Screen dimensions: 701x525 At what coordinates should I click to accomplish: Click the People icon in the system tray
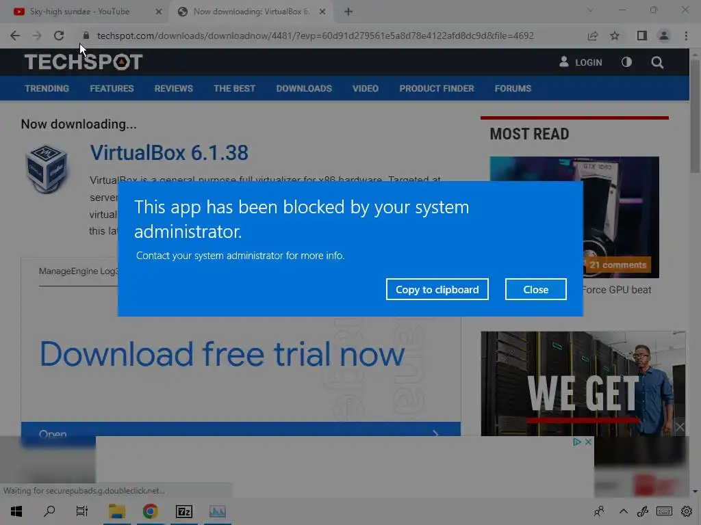pyautogui.click(x=599, y=511)
